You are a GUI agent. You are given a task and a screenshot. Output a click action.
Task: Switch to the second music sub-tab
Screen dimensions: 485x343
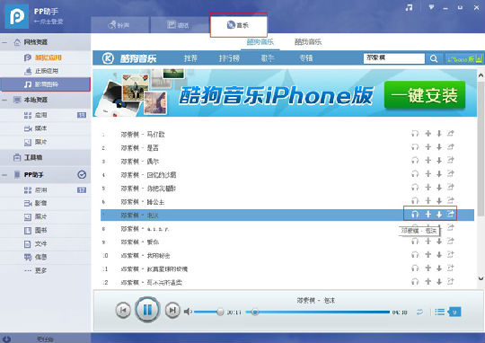click(x=308, y=42)
